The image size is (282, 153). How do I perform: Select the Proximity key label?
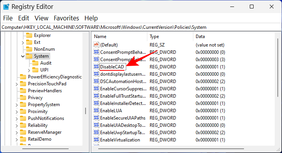(38, 111)
